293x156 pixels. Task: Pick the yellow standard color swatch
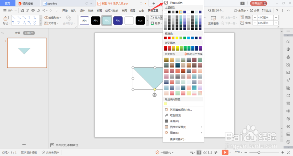pos(177,38)
